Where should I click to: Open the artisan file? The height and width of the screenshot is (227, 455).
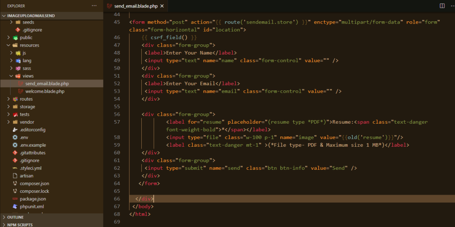(x=27, y=176)
